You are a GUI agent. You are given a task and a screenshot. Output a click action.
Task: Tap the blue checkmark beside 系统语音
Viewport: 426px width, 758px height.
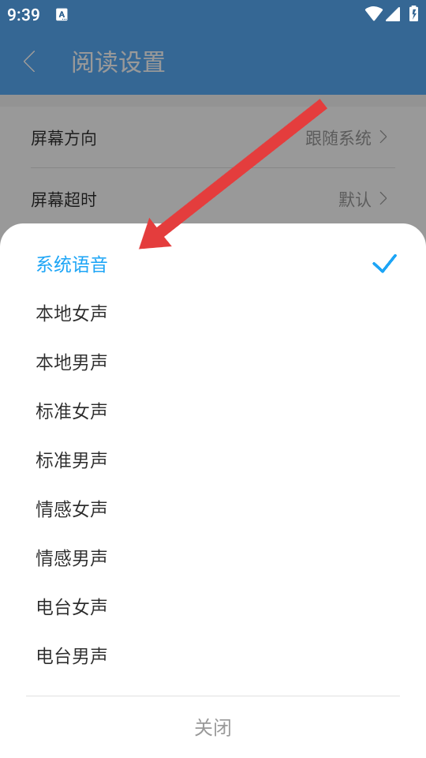[x=384, y=264]
